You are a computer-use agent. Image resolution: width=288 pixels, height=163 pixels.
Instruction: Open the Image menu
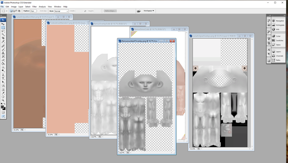click(x=13, y=7)
